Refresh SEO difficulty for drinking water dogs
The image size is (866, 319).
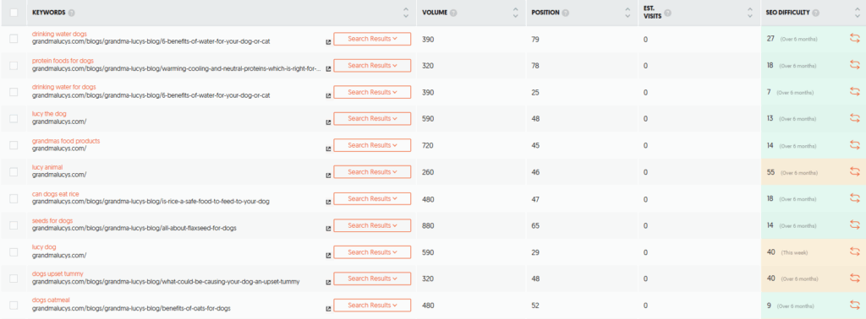[854, 39]
